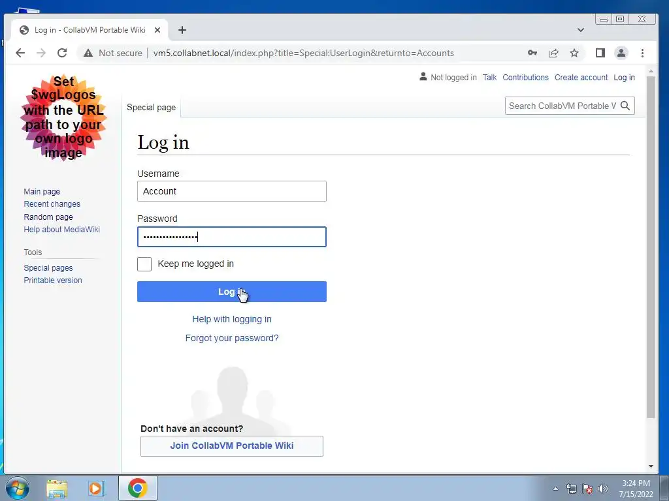Focus the Username field containing Account
669x501 pixels.
point(232,191)
